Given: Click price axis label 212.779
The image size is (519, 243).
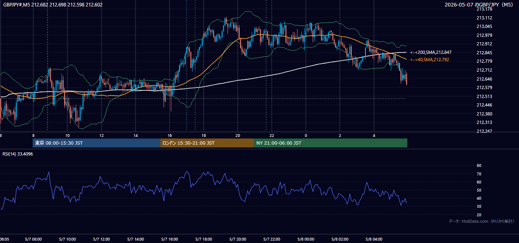Looking at the screenshot, I should tap(484, 61).
